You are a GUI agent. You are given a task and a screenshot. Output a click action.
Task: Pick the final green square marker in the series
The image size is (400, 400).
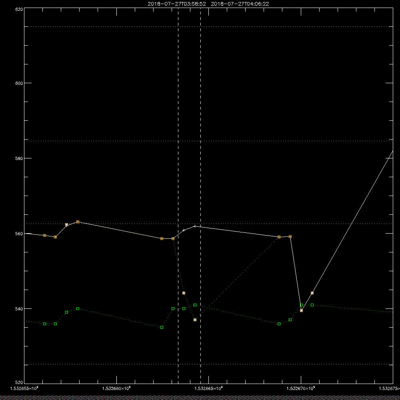pos(312,305)
